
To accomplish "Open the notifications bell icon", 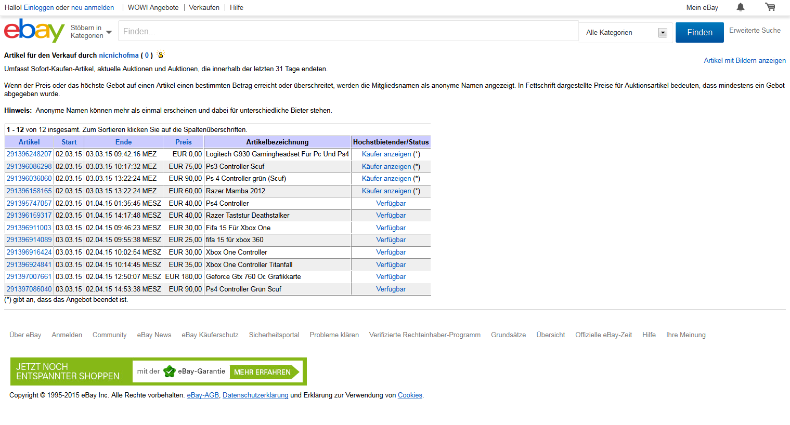I will click(x=741, y=7).
